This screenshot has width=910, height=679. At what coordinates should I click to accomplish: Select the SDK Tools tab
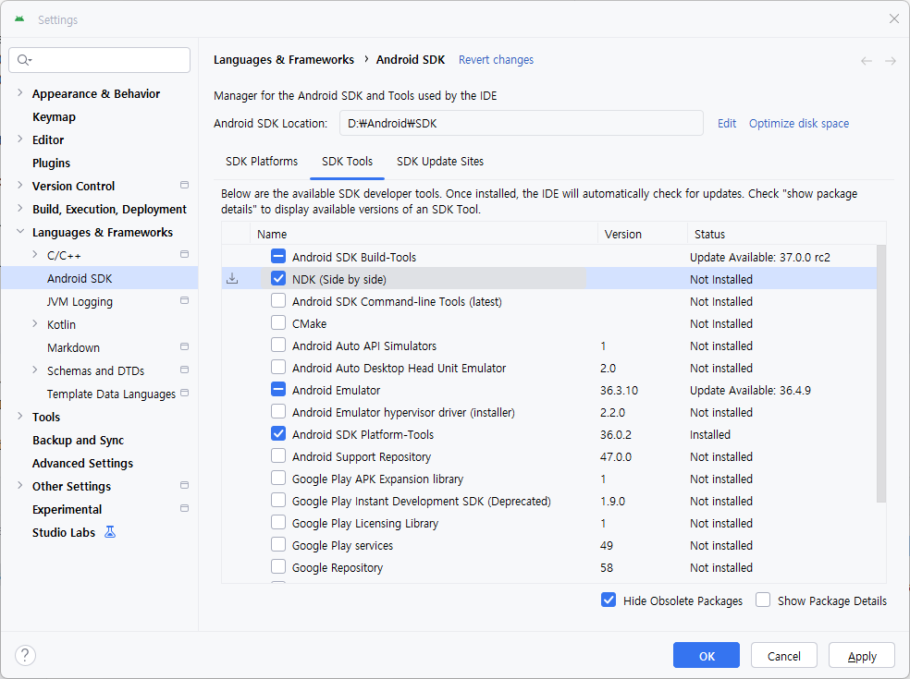click(347, 162)
